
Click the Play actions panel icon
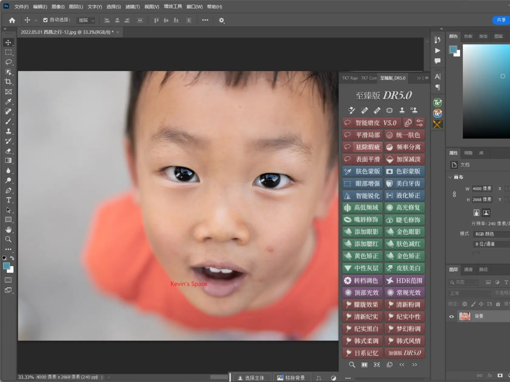(x=437, y=50)
